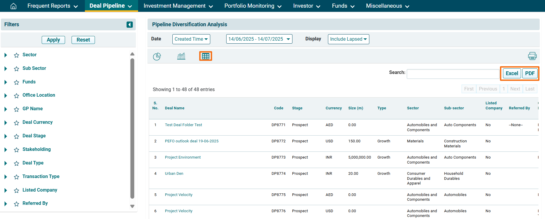This screenshot has width=545, height=219.
Task: Open the Created Time dropdown
Action: click(191, 39)
